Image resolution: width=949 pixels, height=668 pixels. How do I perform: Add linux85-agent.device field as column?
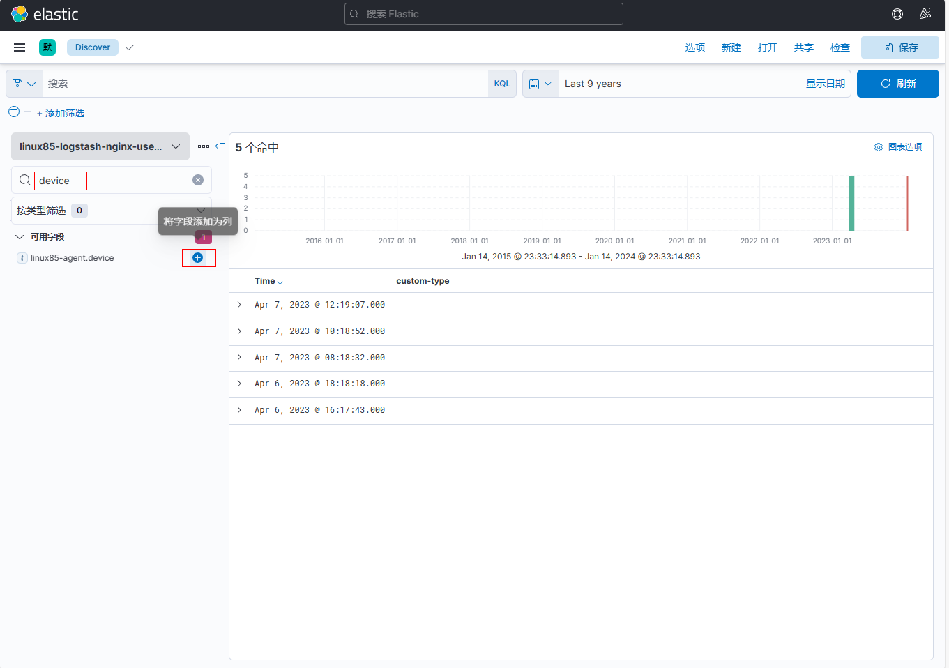[198, 258]
